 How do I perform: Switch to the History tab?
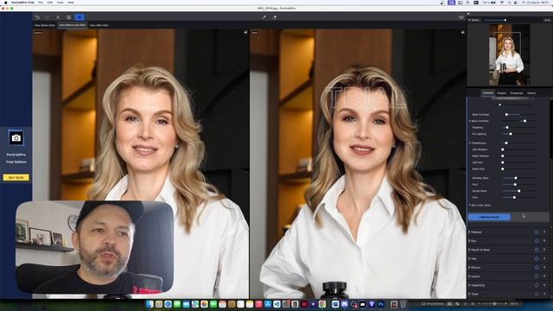531,93
